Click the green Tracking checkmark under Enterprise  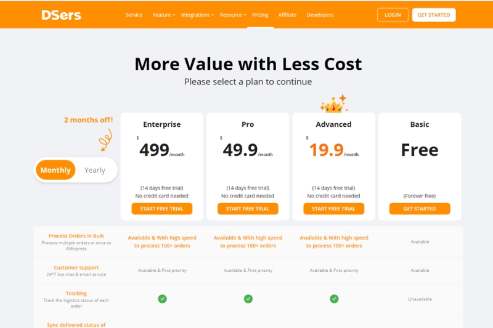tap(162, 299)
